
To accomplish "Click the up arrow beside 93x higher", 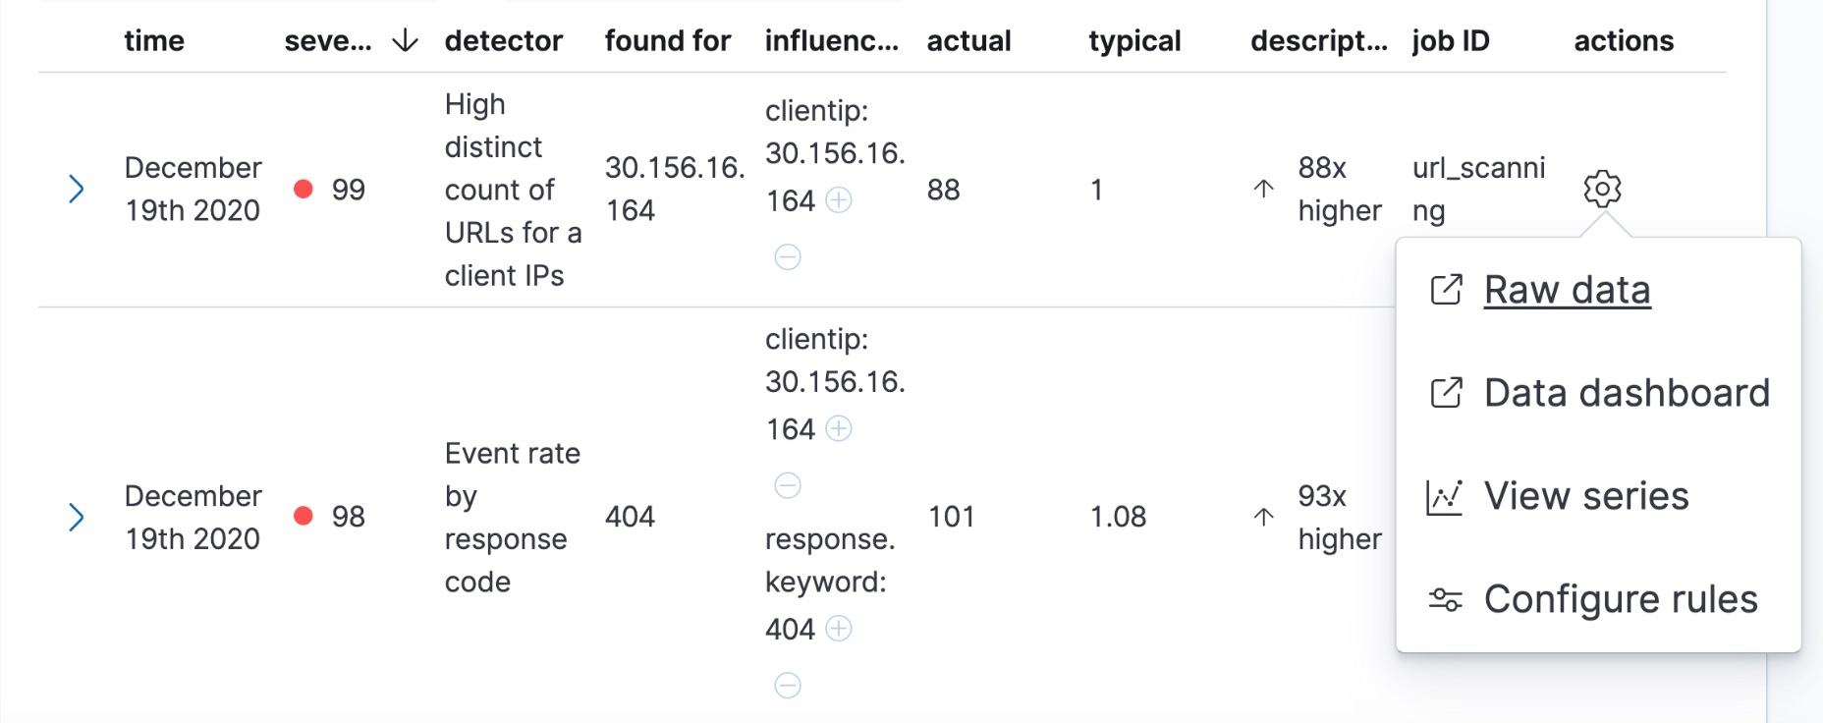I will point(1262,516).
